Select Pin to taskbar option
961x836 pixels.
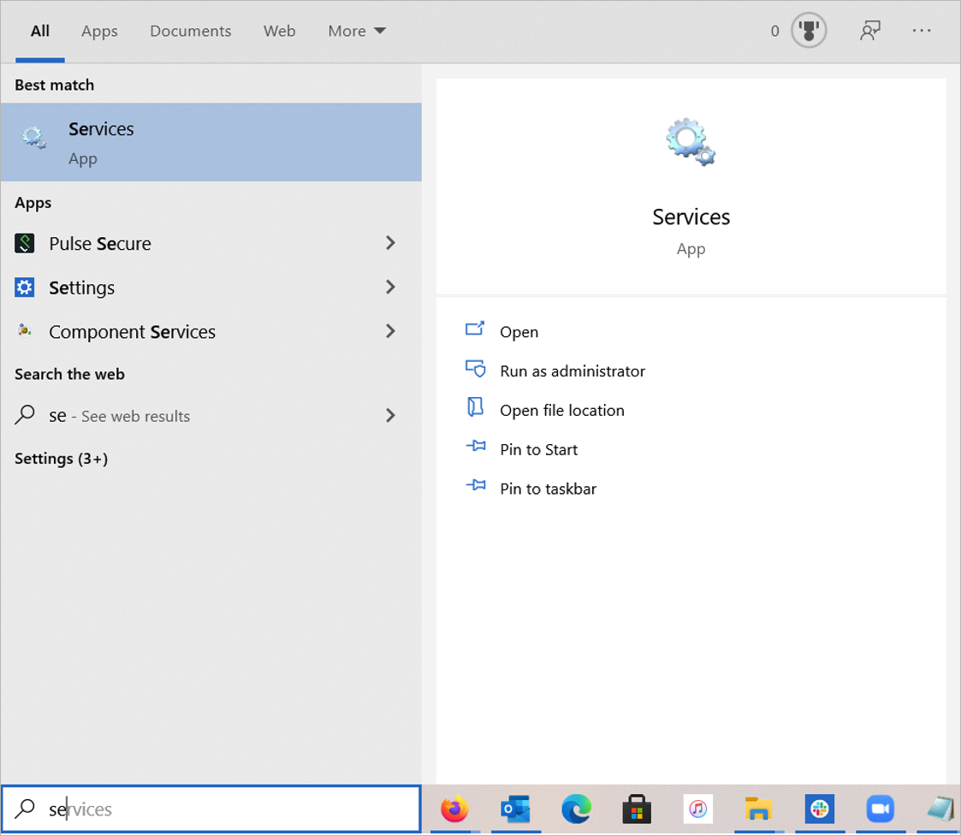548,489
